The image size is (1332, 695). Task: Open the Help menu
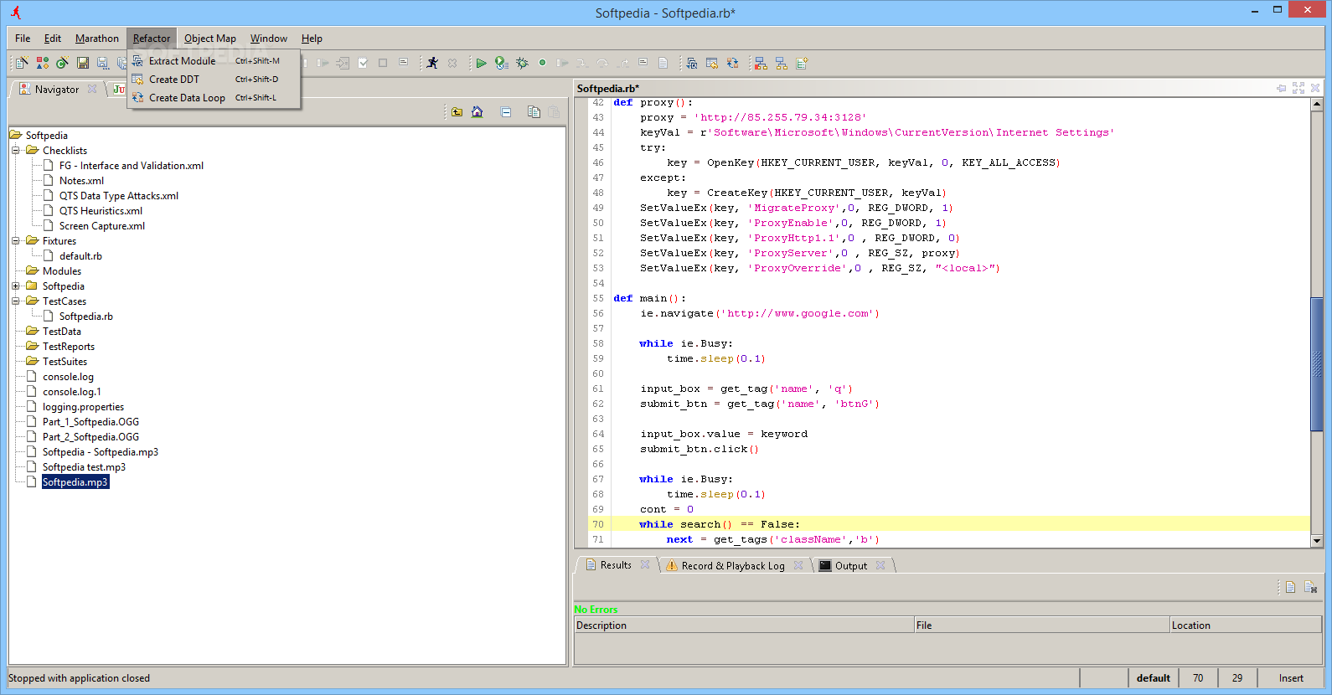pos(312,39)
